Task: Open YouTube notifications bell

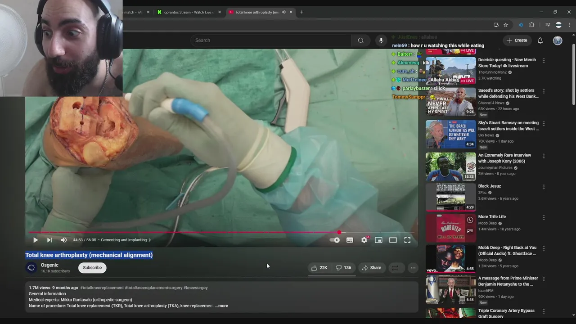Action: point(540,40)
